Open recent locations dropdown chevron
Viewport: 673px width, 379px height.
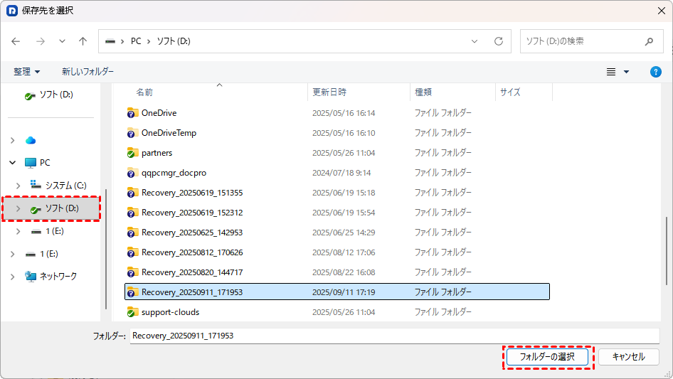pyautogui.click(x=62, y=41)
